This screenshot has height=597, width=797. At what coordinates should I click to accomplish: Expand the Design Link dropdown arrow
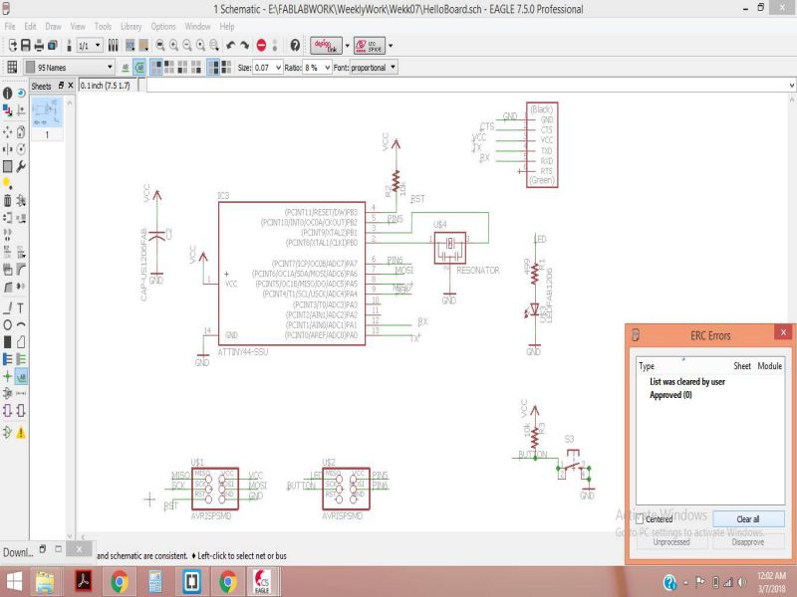tap(347, 45)
